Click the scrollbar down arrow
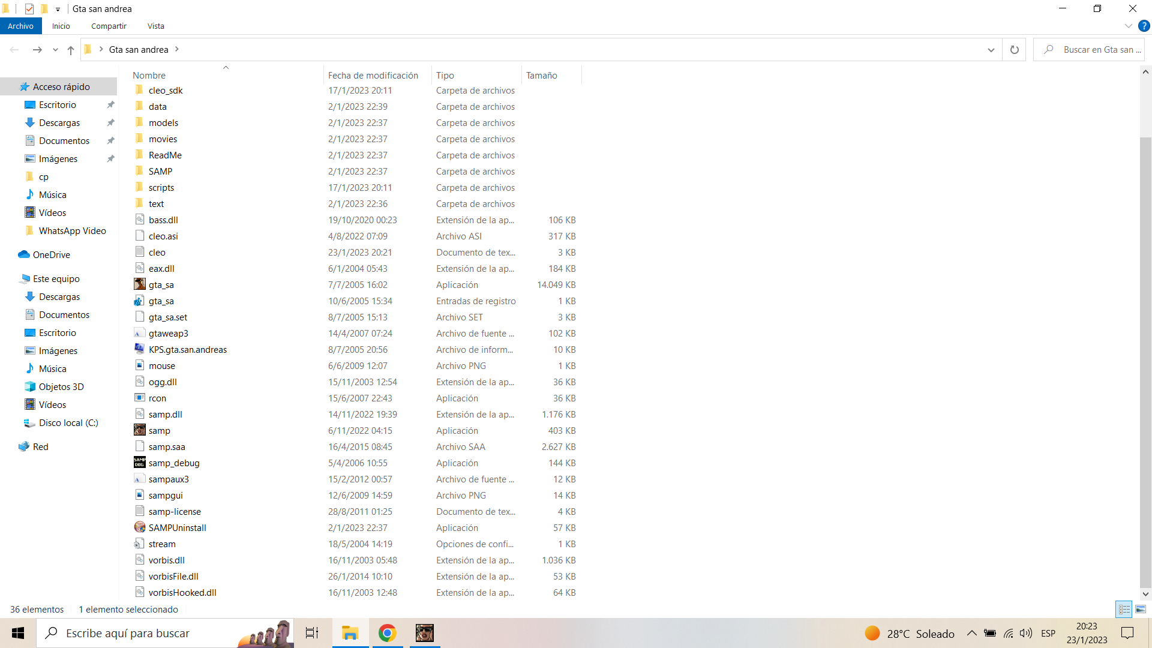Screen dimensions: 1152x648 coord(1145,594)
